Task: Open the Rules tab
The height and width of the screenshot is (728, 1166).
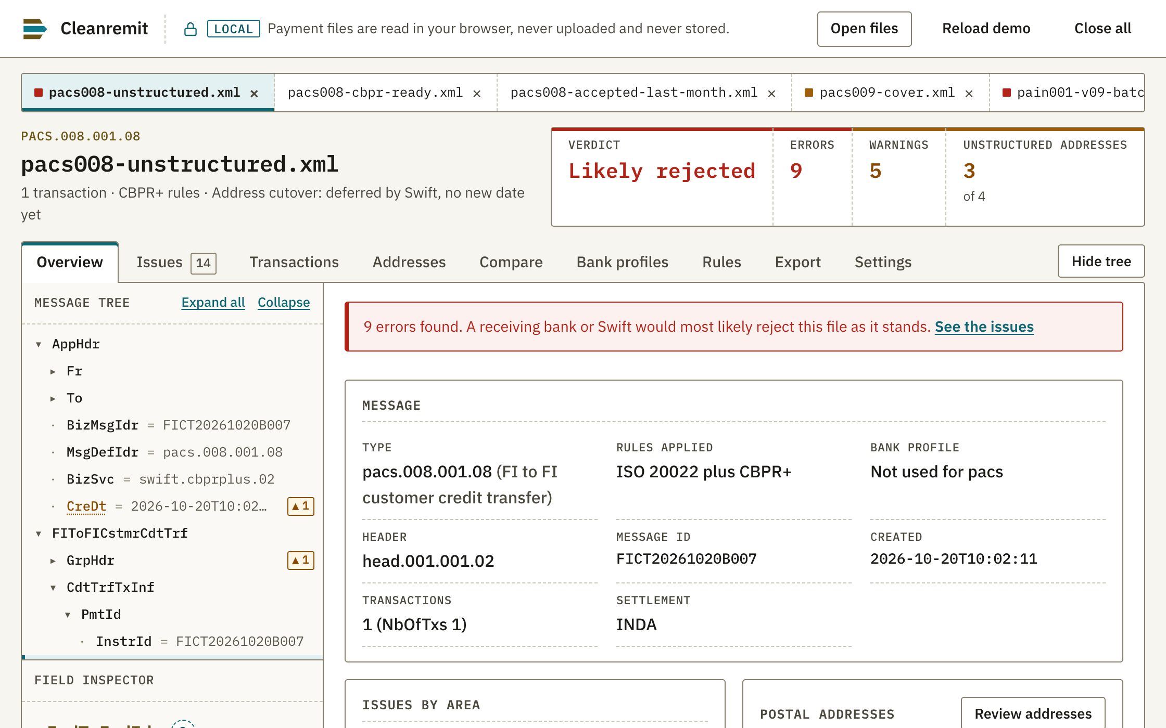Action: pos(721,263)
